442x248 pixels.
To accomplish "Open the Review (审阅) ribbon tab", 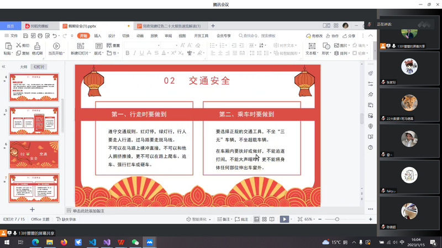I will 168,36.
